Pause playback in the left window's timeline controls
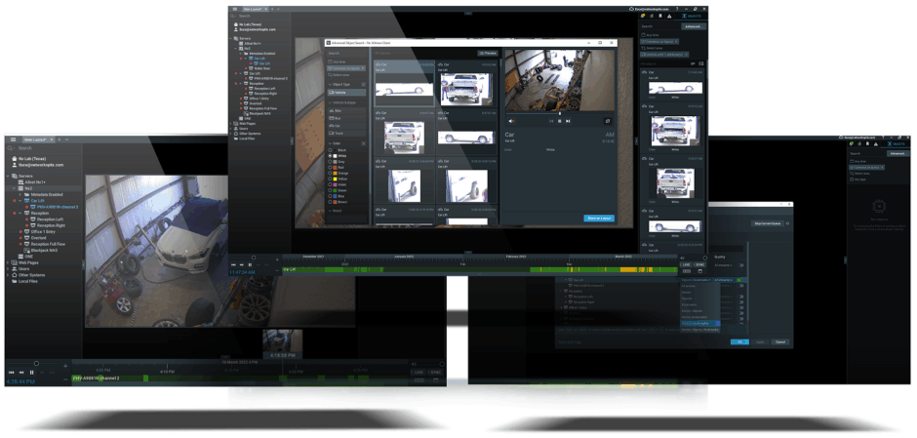The height and width of the screenshot is (438, 917). click(x=32, y=373)
